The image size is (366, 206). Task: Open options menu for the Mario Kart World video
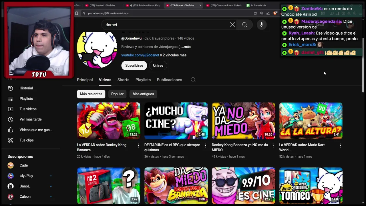tap(341, 146)
